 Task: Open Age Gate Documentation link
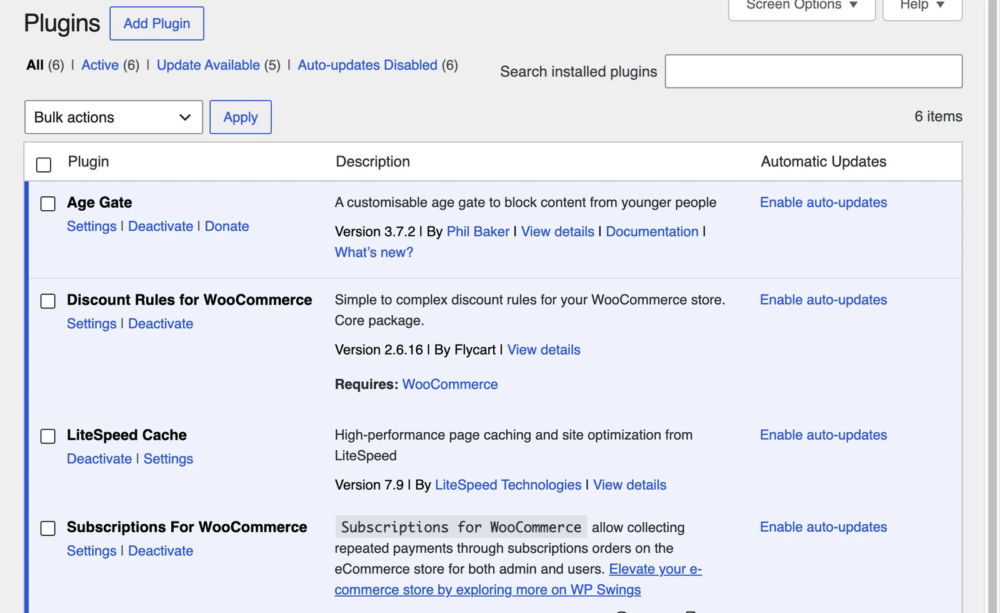pyautogui.click(x=652, y=231)
